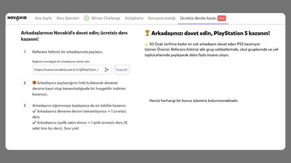Go to the Ana Sayfa tab
The width and height of the screenshot is (291, 163).
click(x=43, y=18)
